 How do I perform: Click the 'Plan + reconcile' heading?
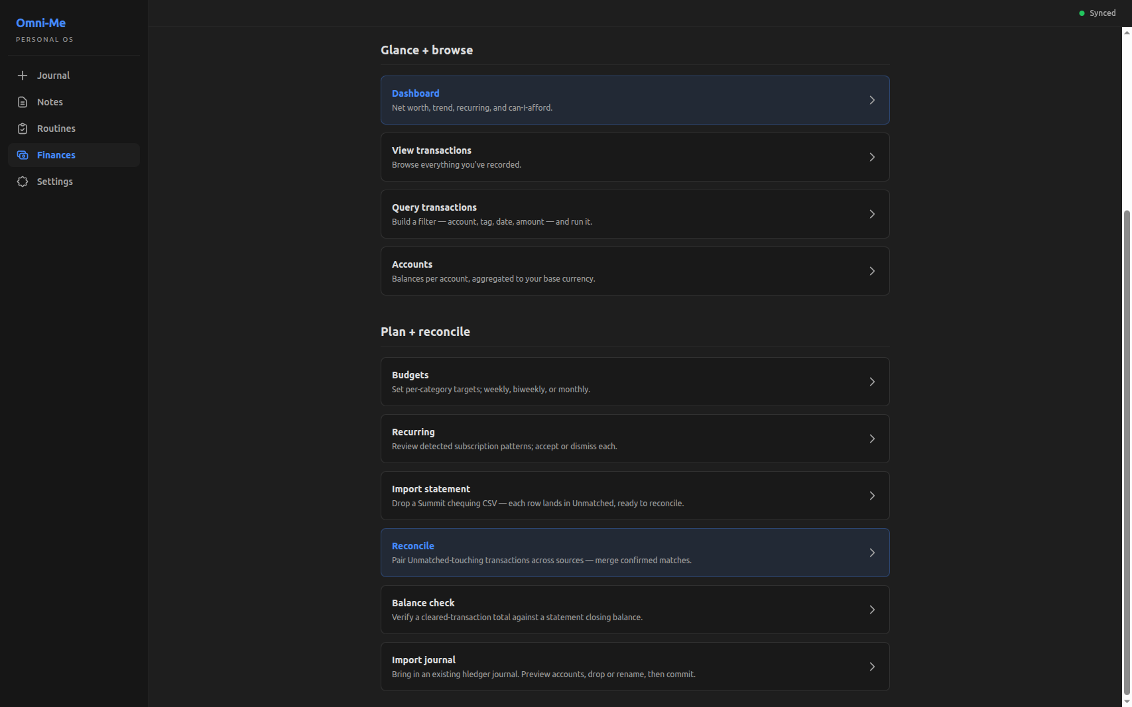pos(425,332)
